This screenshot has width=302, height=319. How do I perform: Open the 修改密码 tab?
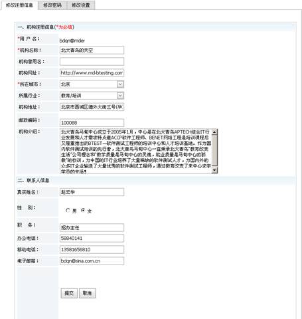(52, 5)
